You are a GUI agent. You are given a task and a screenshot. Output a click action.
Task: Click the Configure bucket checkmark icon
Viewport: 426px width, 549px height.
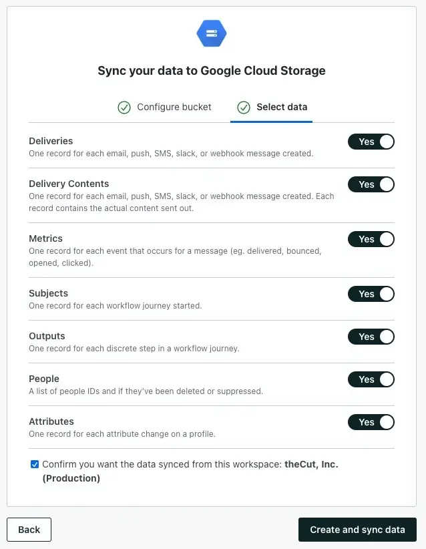[124, 108]
